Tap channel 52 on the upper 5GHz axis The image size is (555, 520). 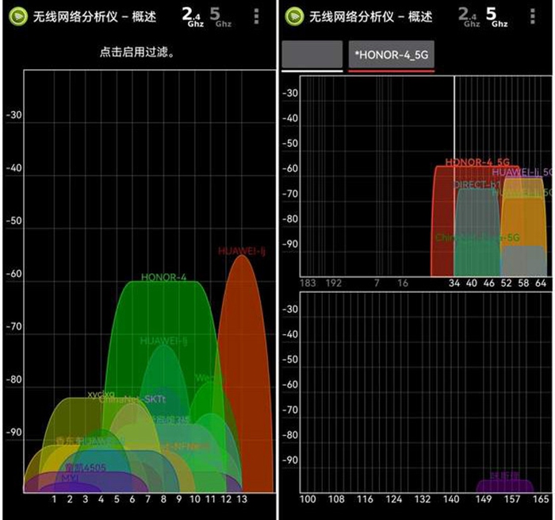pos(506,283)
